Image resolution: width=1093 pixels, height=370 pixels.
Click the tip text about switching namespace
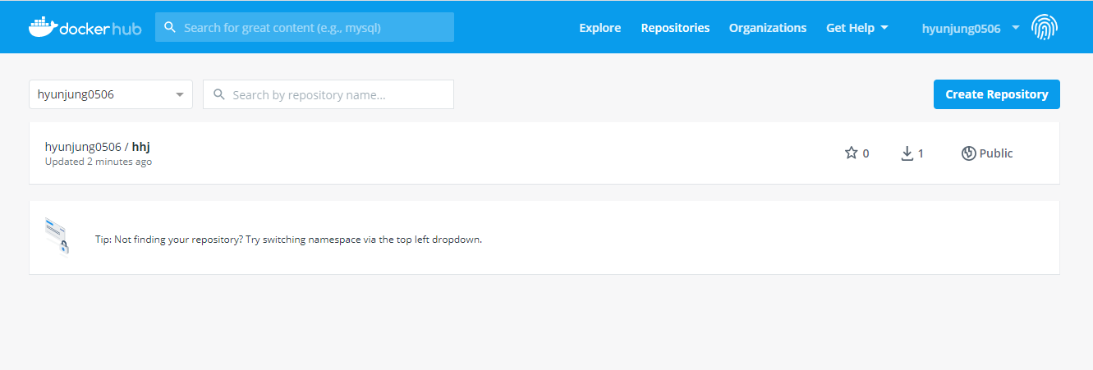(x=288, y=240)
